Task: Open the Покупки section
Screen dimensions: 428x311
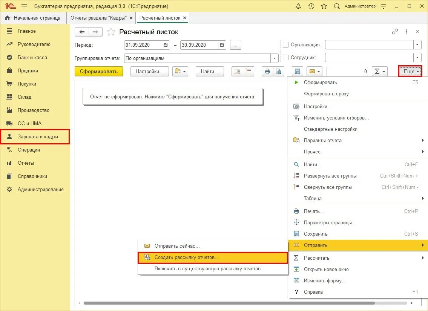Action: click(x=35, y=84)
